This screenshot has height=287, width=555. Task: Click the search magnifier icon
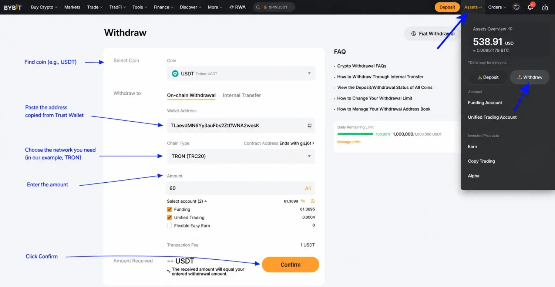(x=258, y=7)
